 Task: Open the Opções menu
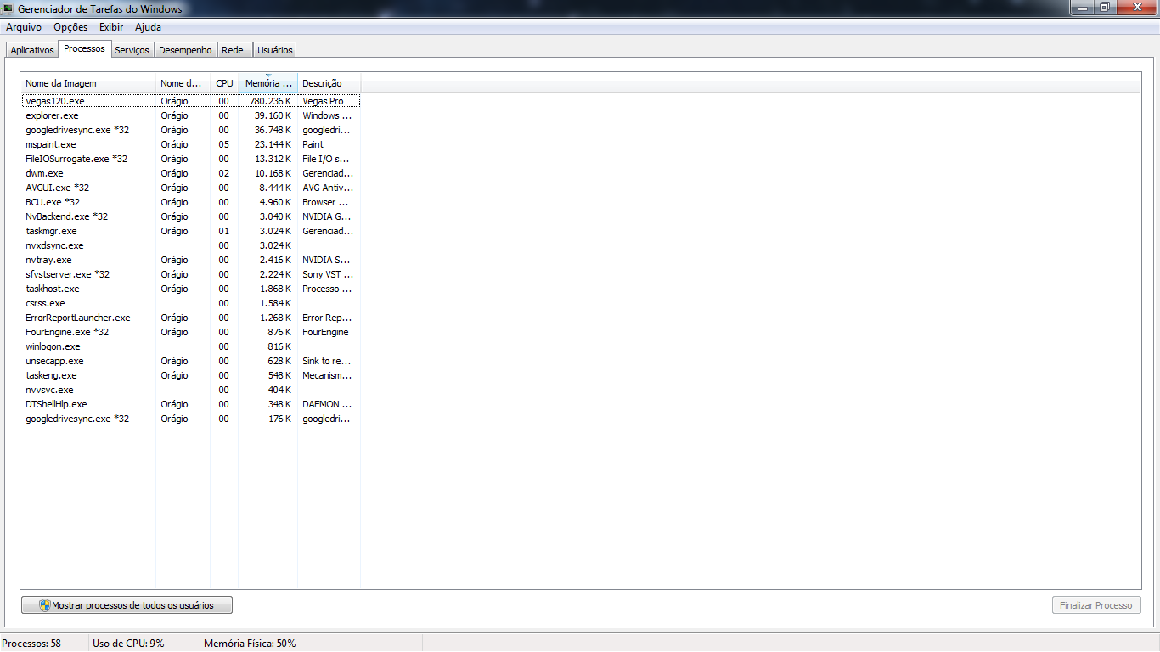70,27
